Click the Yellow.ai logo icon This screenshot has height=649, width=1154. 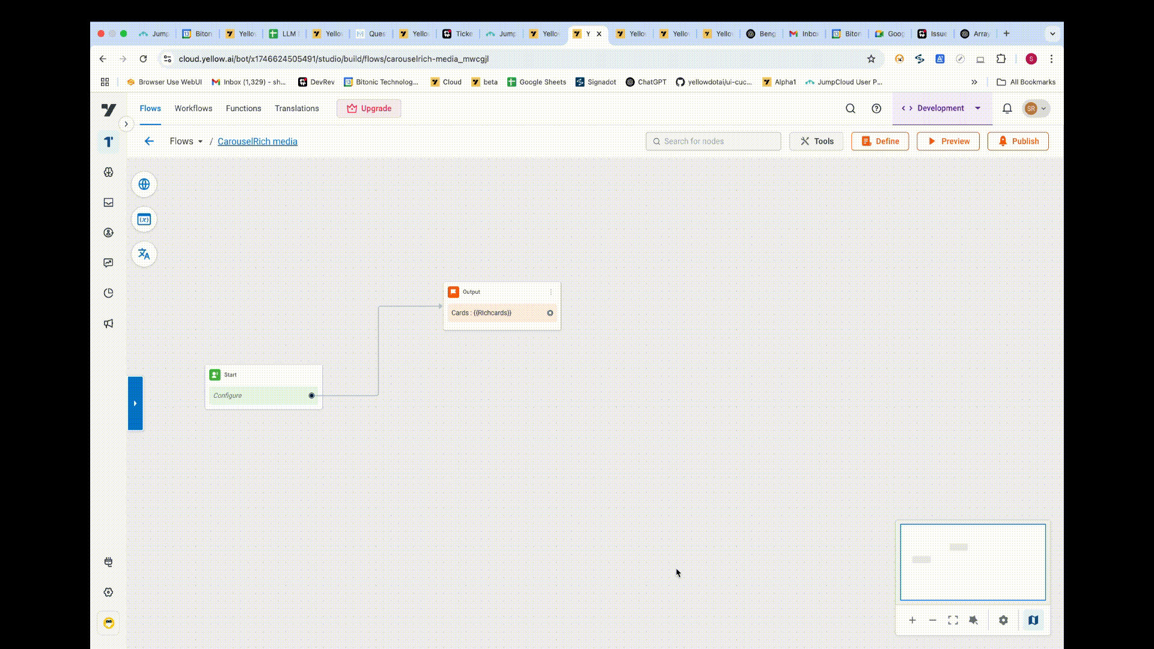coord(109,109)
